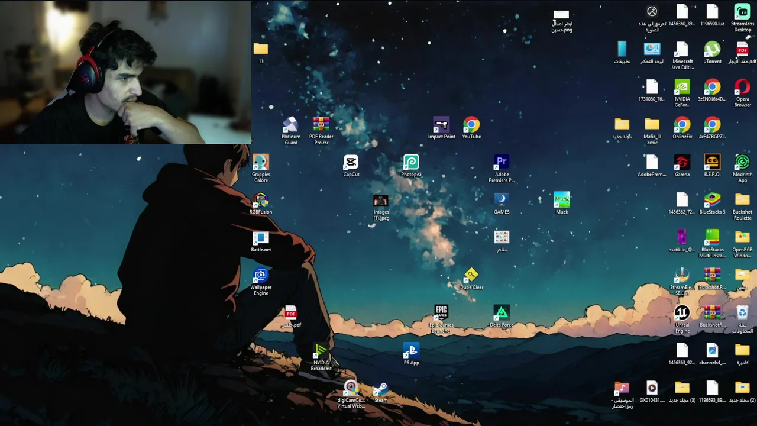The height and width of the screenshot is (426, 757).
Task: Open the Battle.net shortcut
Action: [261, 241]
